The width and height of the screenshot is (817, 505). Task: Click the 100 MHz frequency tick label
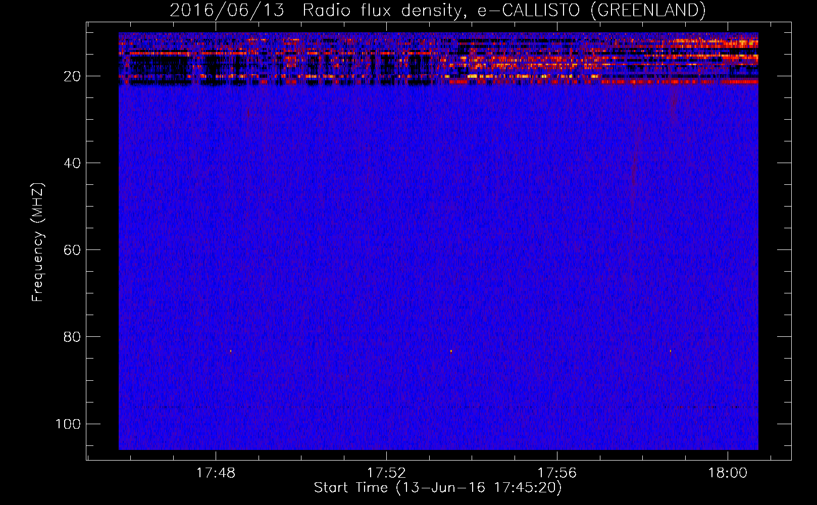coord(68,424)
